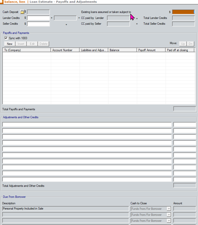
Task: Open first Funds From/For Borrower dropdown
Action: pyautogui.click(x=169, y=209)
